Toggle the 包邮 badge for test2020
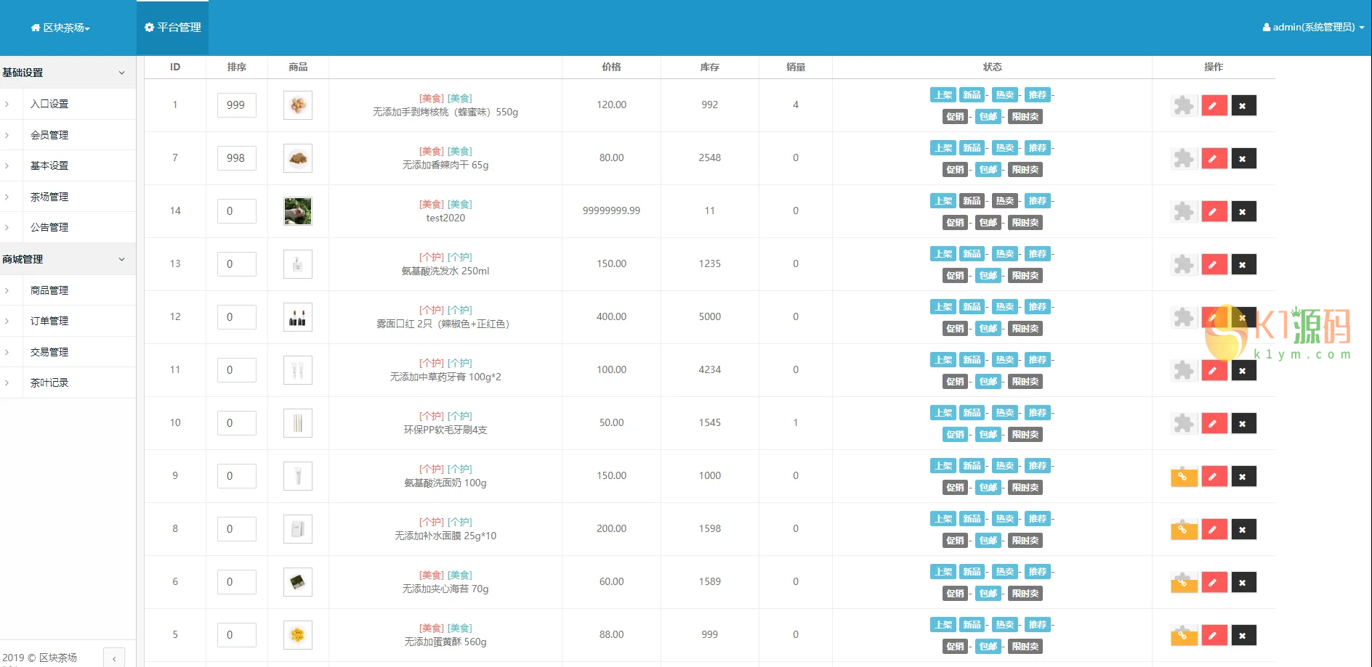Screen dimensions: 1372x667 click(988, 223)
